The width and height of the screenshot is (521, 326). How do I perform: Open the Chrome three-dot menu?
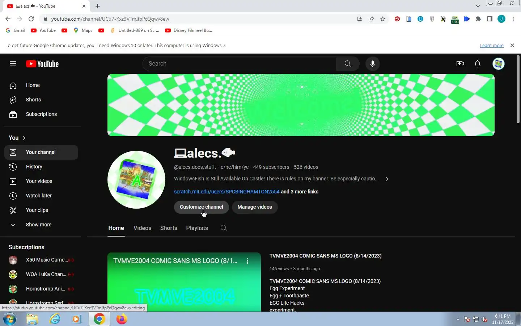tap(513, 19)
